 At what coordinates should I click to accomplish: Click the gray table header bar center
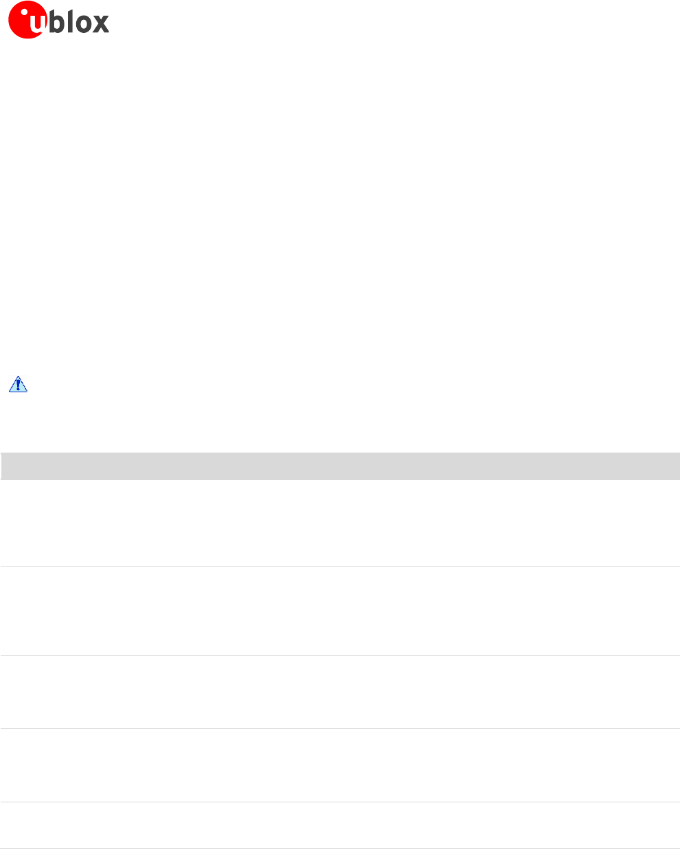340,466
